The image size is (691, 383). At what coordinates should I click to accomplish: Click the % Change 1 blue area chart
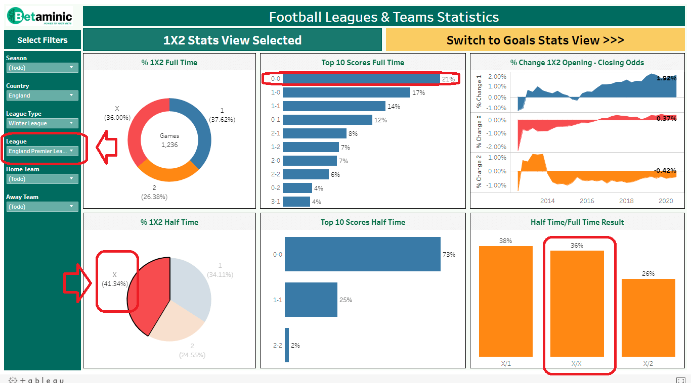click(x=597, y=92)
